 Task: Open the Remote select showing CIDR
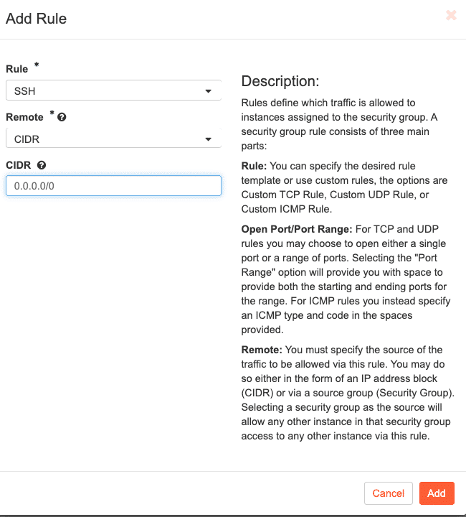[108, 139]
